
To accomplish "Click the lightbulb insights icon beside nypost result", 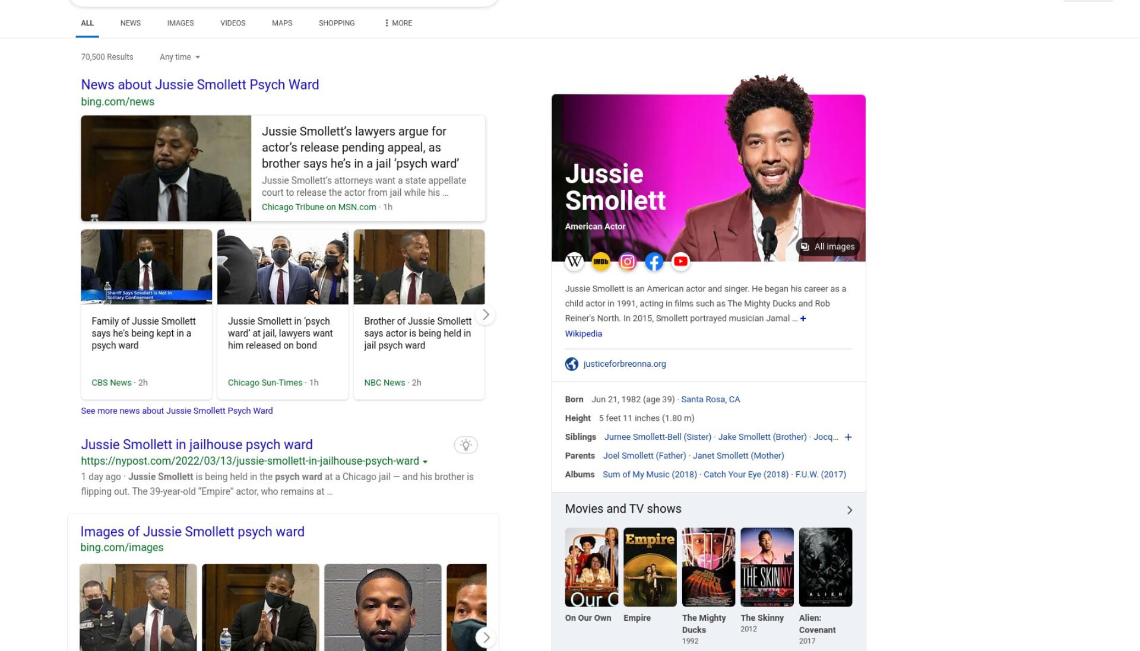I will coord(466,445).
